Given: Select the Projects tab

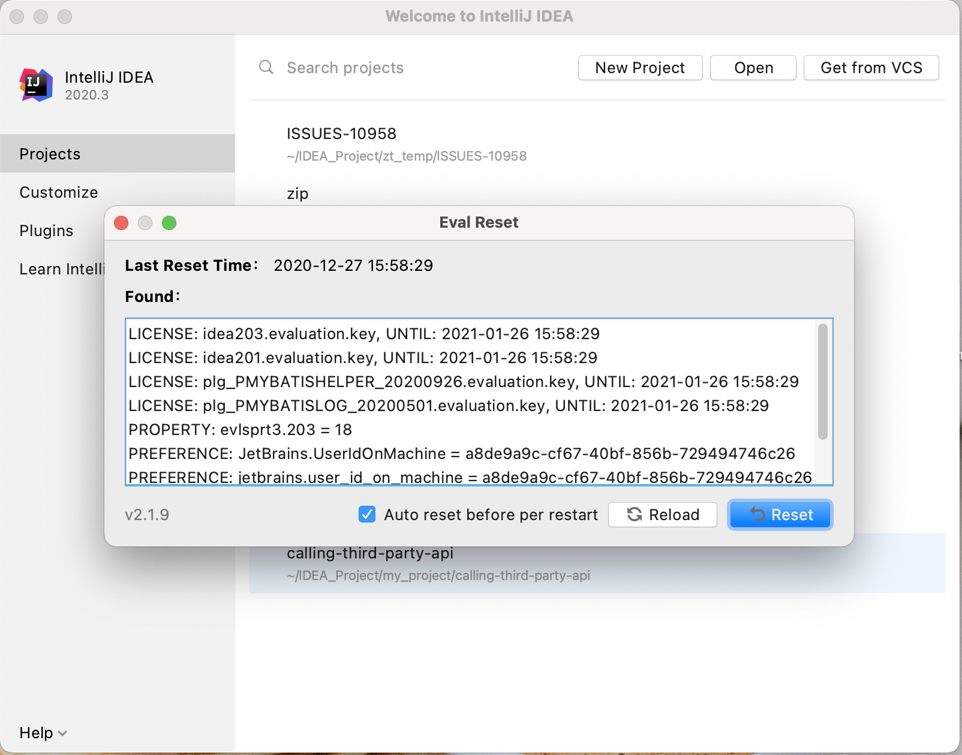Looking at the screenshot, I should 118,154.
